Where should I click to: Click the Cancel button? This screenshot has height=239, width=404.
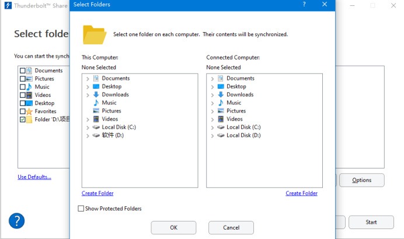click(231, 227)
